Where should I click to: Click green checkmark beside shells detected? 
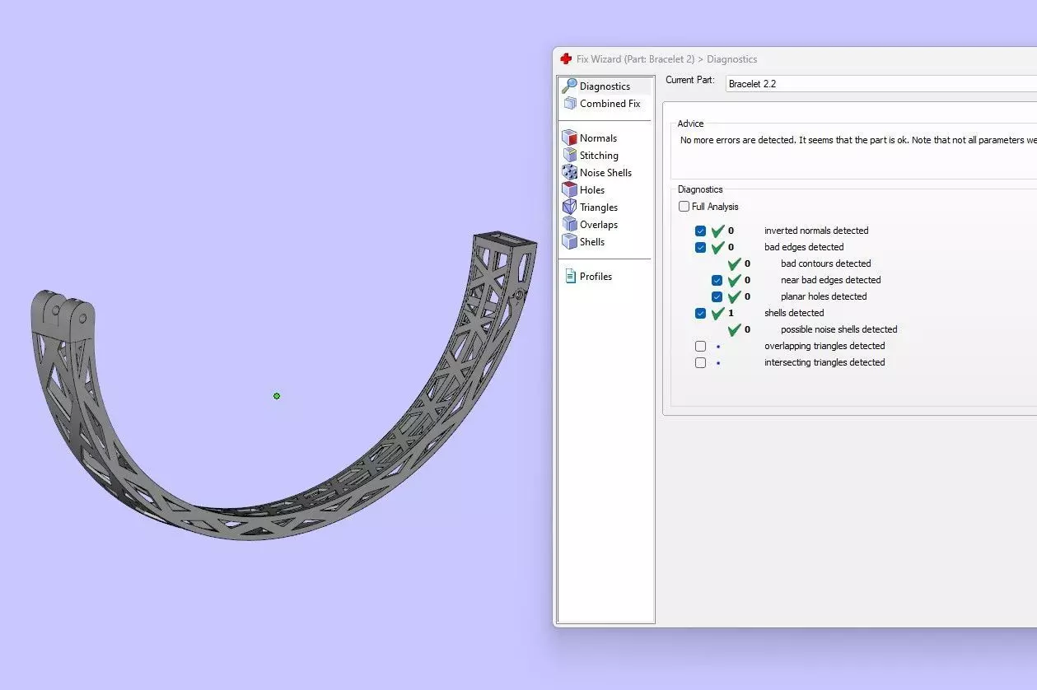(x=717, y=313)
